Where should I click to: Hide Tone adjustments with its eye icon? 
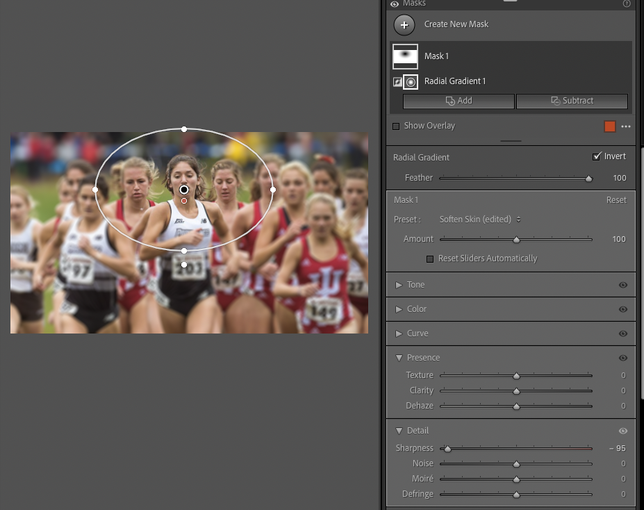click(x=623, y=285)
